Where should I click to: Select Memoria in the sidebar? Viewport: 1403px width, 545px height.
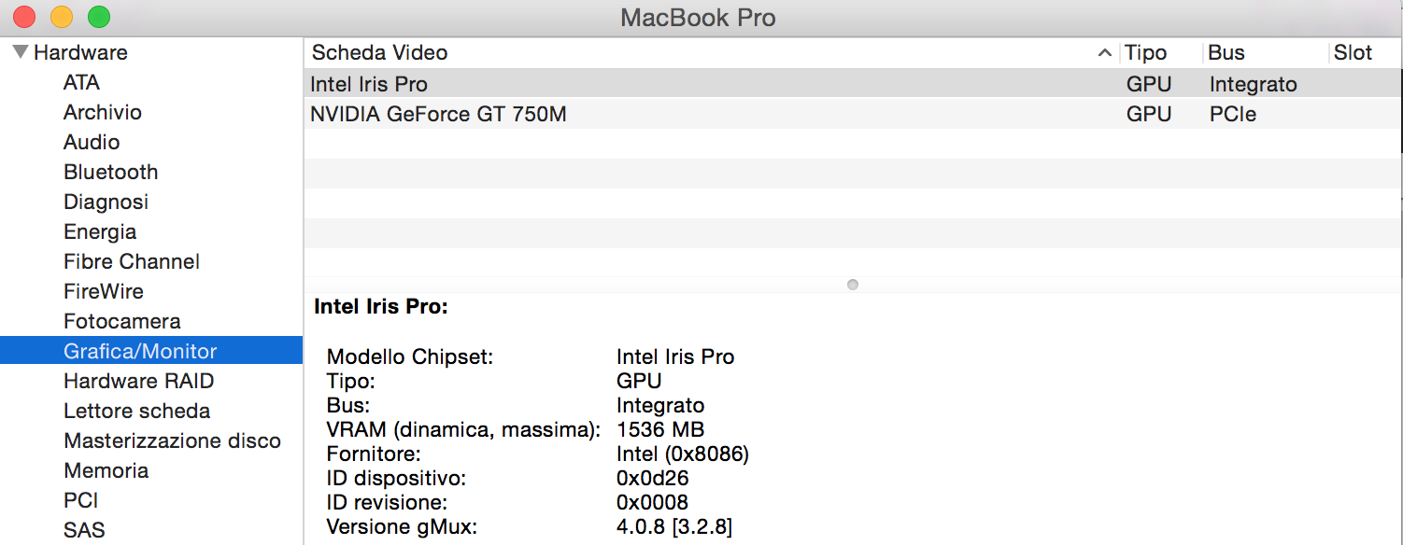pos(106,470)
